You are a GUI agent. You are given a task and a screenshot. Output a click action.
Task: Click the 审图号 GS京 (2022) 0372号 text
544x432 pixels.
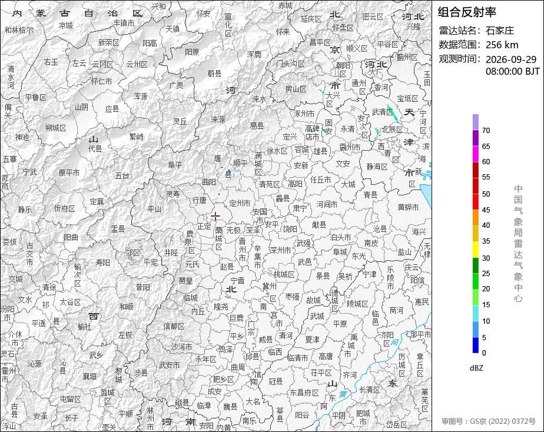[489, 421]
